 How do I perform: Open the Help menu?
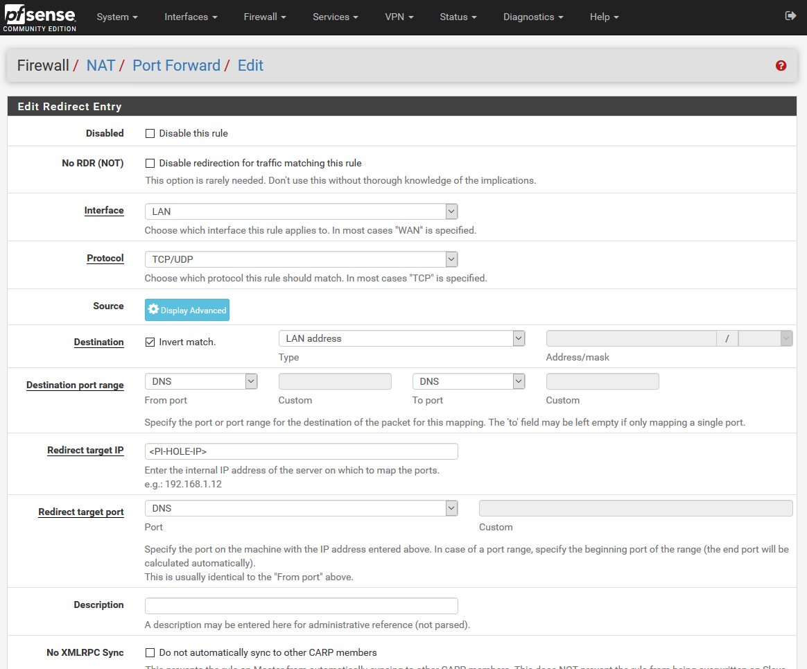click(605, 17)
